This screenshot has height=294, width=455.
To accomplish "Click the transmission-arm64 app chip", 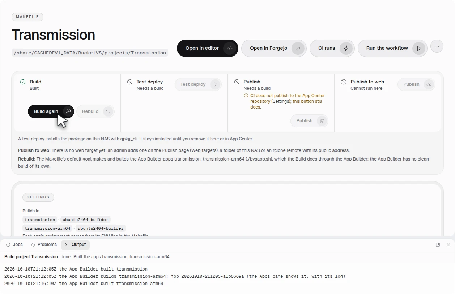I will [x=47, y=228].
